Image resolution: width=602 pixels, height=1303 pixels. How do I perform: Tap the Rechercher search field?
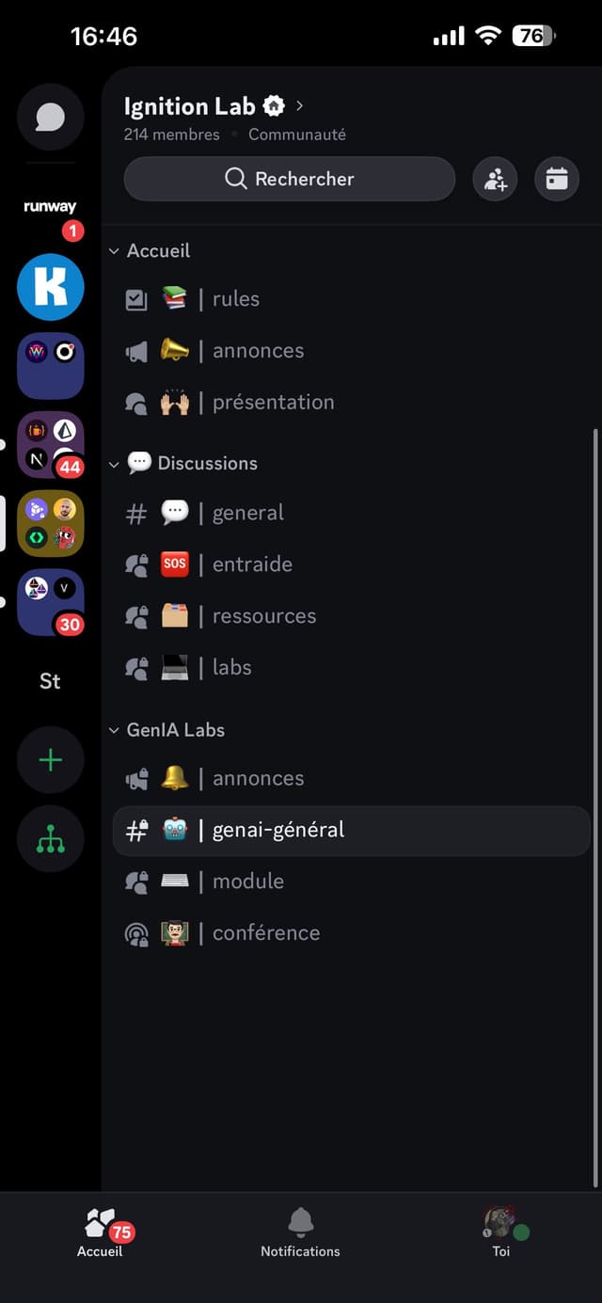click(x=290, y=179)
